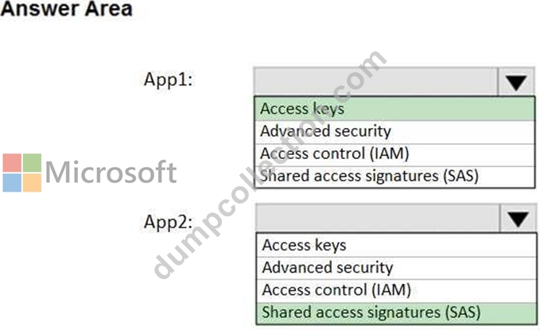This screenshot has height=330, width=540.
Task: Click the red square in Microsoft logo
Action: pos(12,162)
